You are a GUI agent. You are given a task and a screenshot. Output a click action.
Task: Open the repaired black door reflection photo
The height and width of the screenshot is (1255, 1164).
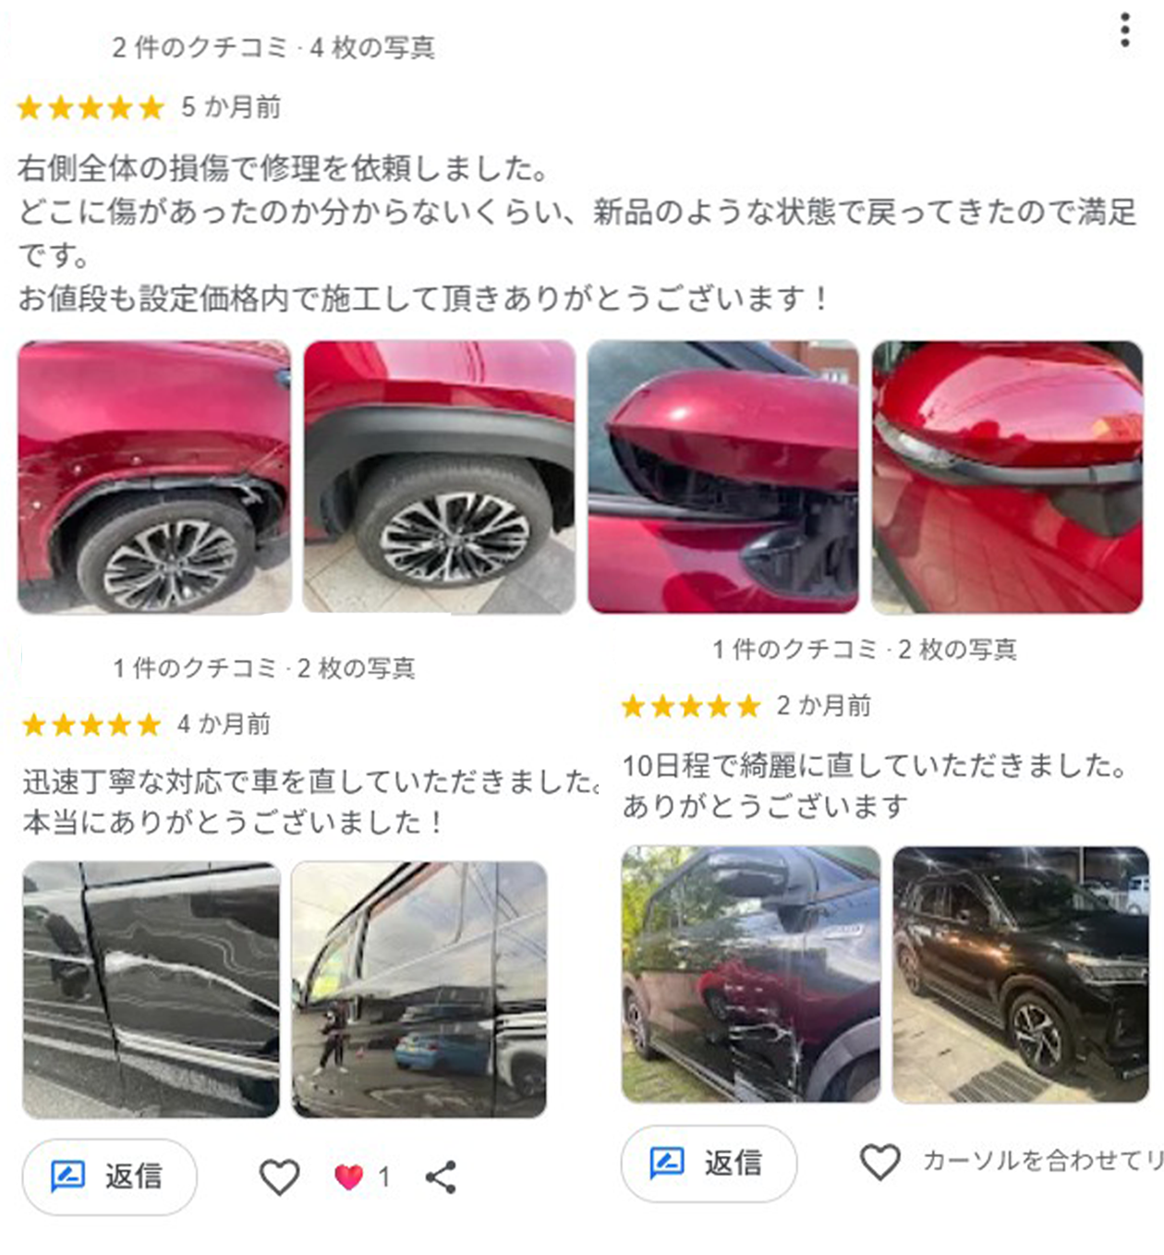(x=419, y=990)
